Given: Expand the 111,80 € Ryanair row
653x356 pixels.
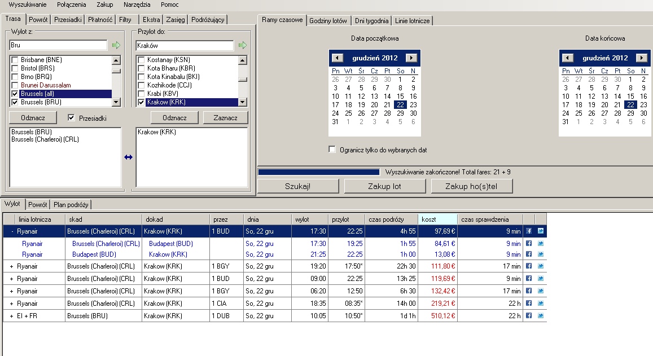Looking at the screenshot, I should 12,266.
